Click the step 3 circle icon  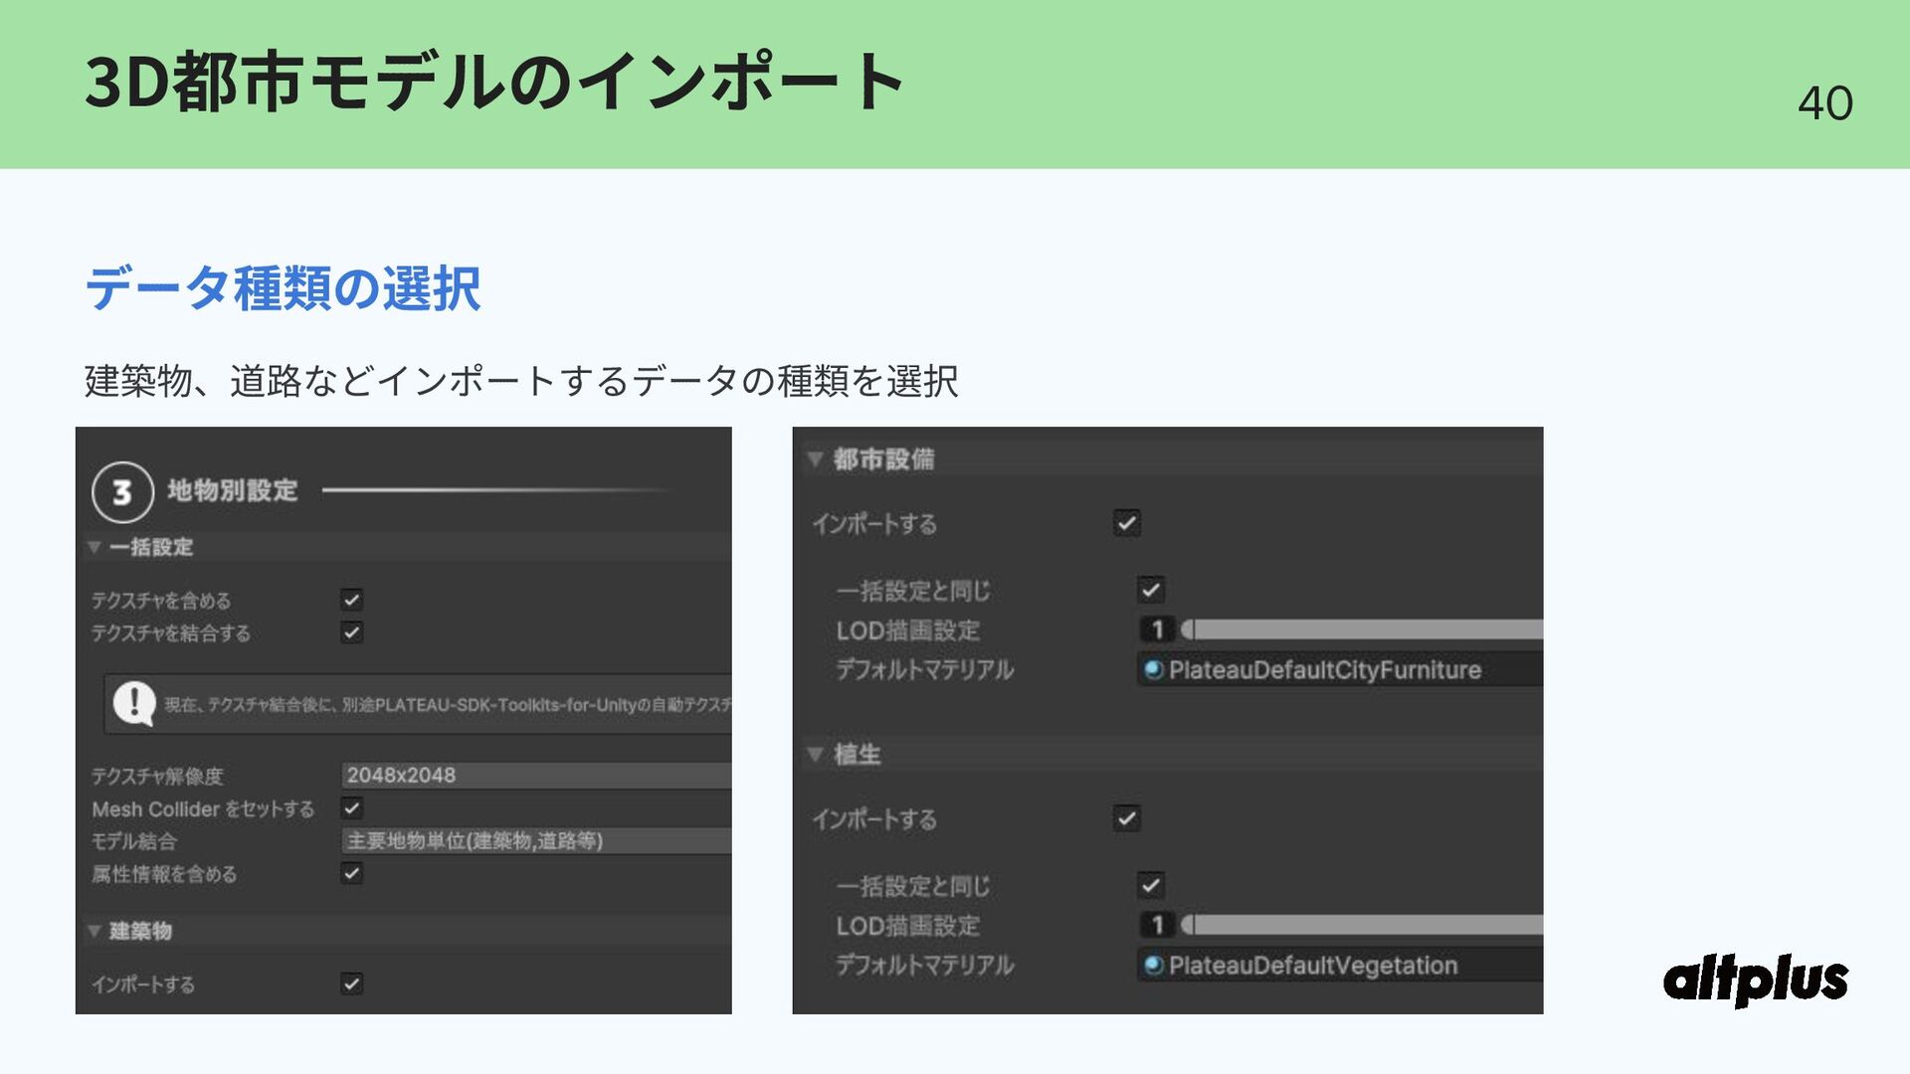pos(122,492)
